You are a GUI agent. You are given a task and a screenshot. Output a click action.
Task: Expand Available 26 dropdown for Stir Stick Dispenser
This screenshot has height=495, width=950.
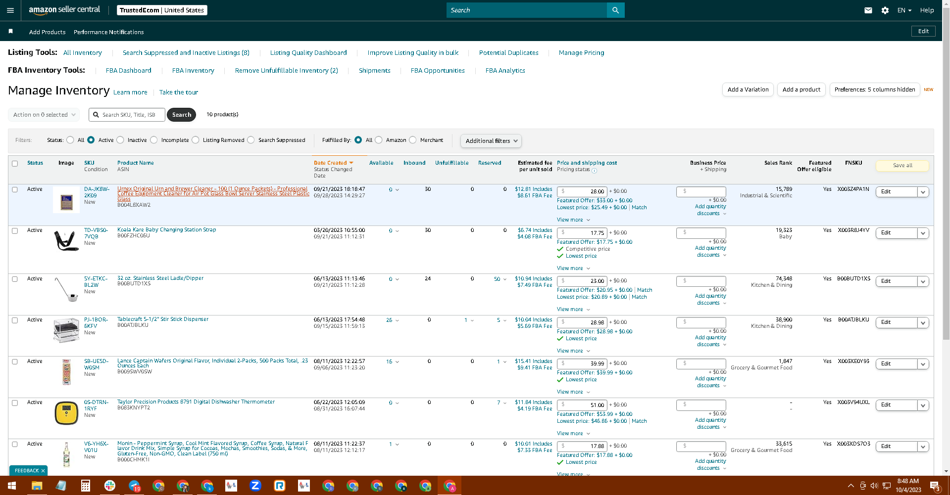click(393, 320)
